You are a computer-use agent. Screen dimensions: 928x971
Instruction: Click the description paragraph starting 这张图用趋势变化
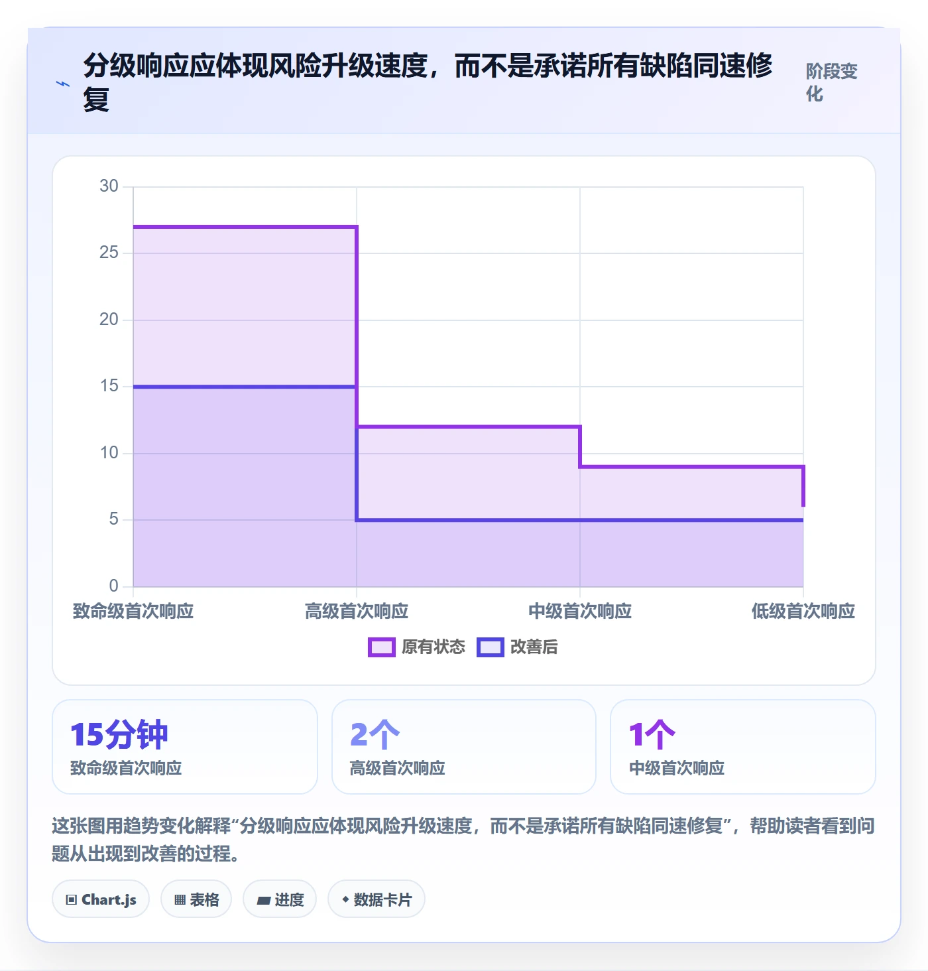[463, 839]
